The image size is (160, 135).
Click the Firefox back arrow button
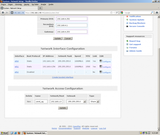pos(3,13)
